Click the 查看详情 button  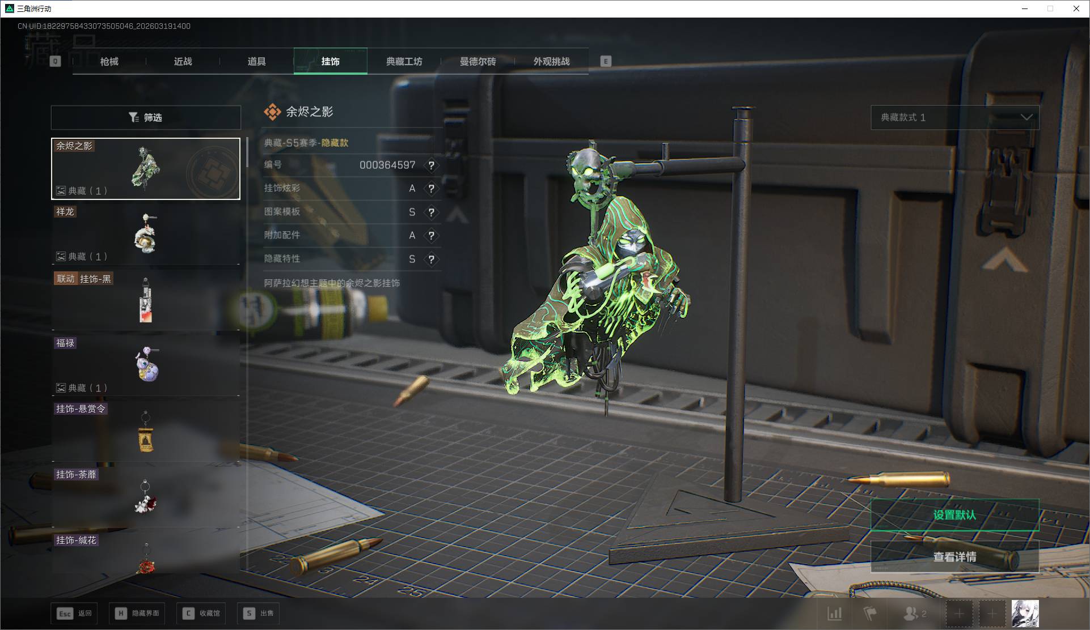(955, 557)
